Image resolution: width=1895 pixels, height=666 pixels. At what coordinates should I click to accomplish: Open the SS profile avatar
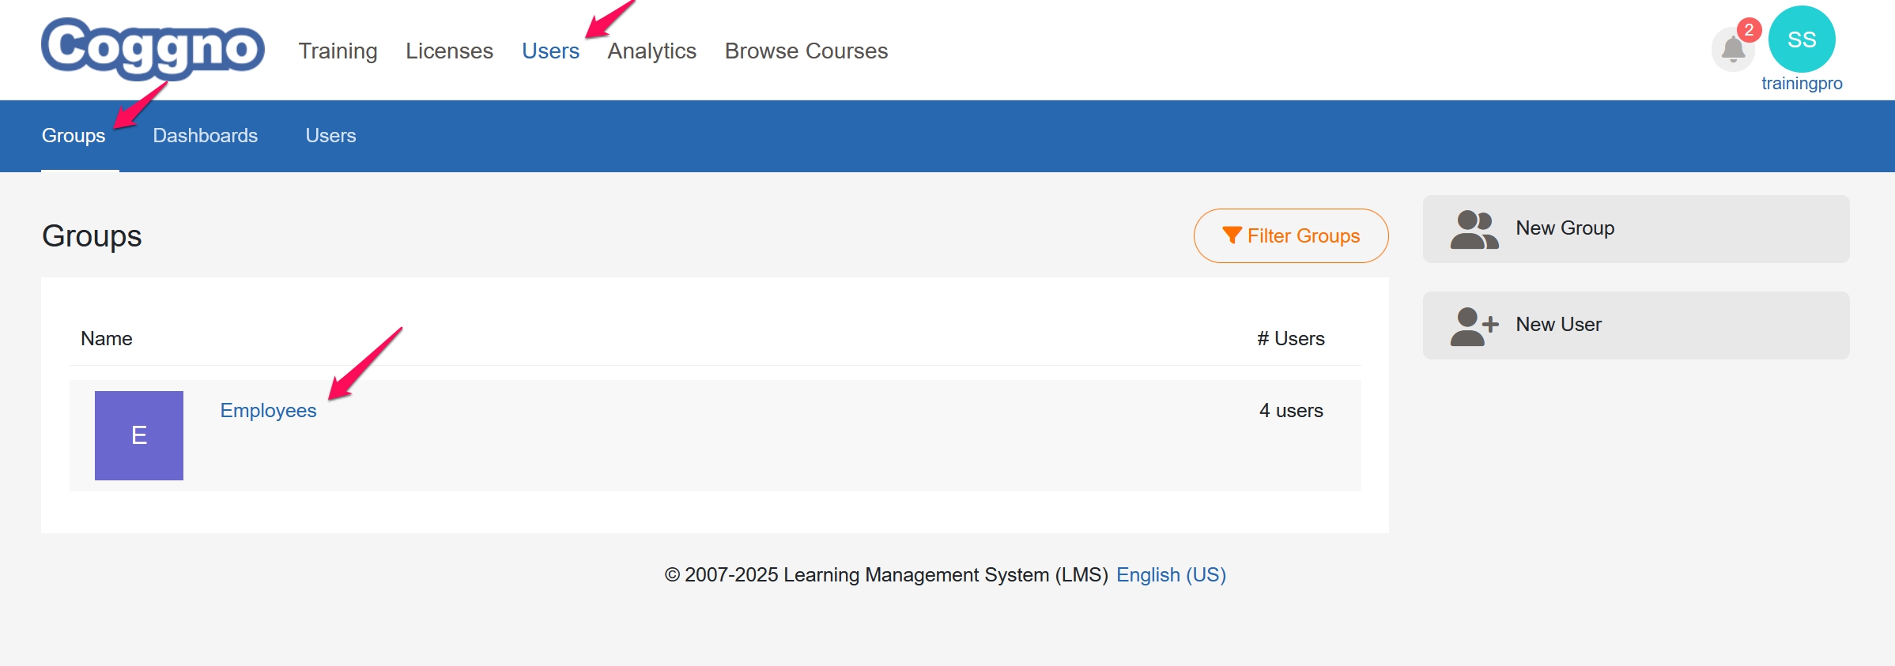click(x=1802, y=40)
